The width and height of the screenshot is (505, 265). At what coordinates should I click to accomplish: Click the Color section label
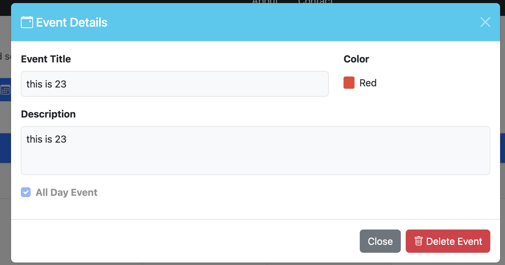(356, 59)
